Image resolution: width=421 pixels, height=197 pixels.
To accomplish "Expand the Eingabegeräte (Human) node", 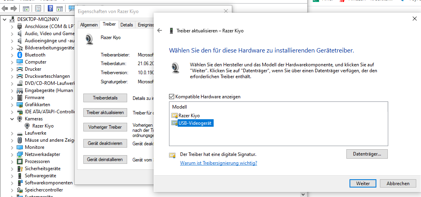I will [x=12, y=90].
